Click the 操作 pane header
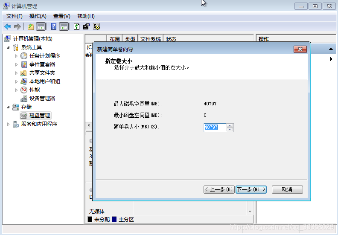 tap(263, 39)
